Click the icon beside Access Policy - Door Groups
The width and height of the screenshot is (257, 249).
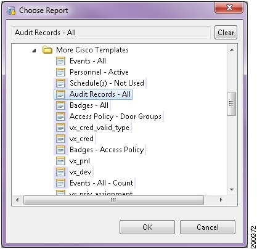click(x=60, y=116)
